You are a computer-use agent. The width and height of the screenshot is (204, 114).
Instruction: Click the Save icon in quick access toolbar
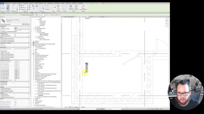point(4,13)
